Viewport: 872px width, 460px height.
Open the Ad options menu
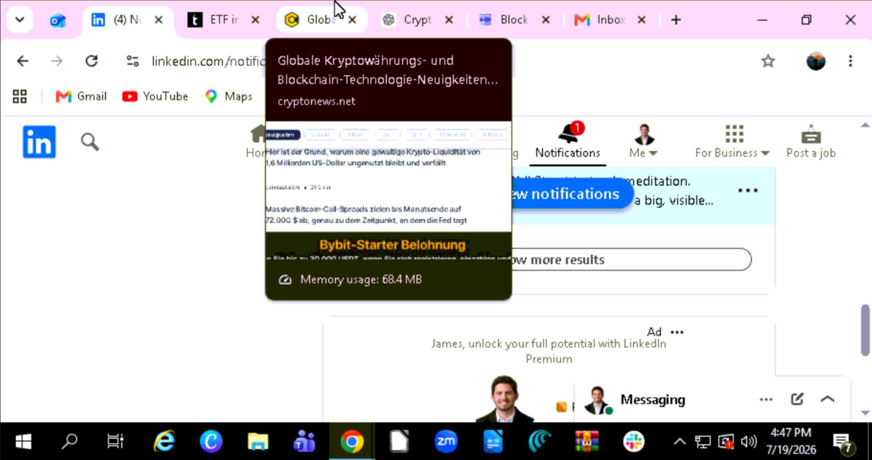pyautogui.click(x=677, y=332)
